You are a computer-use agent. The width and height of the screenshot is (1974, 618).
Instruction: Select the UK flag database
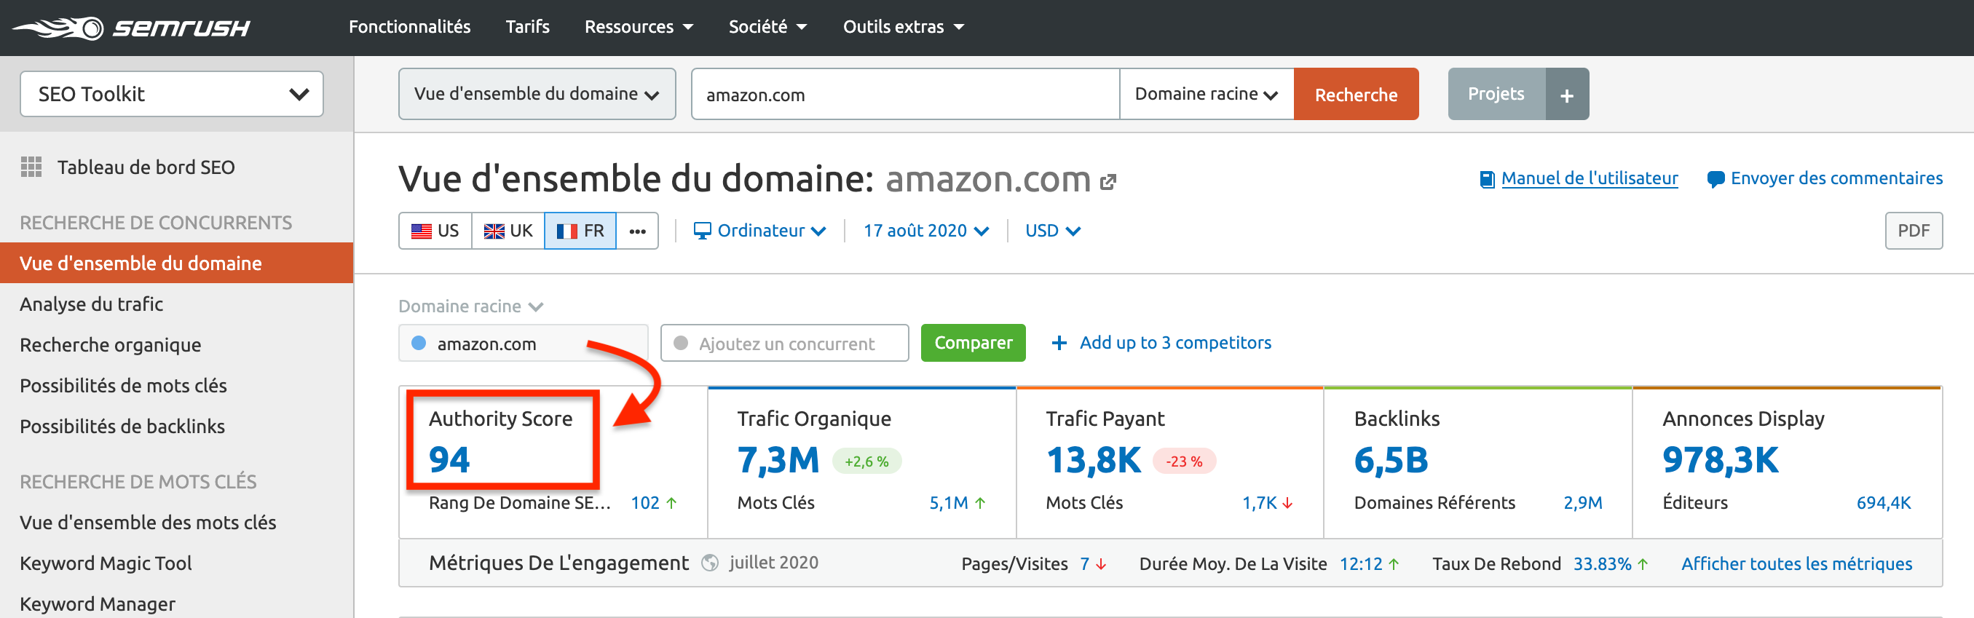[x=508, y=231]
